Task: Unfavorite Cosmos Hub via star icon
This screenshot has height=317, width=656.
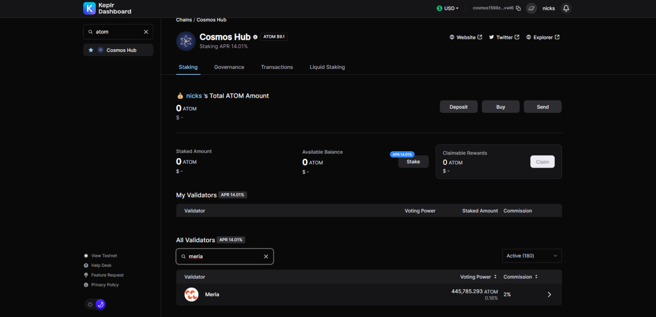Action: click(x=91, y=50)
